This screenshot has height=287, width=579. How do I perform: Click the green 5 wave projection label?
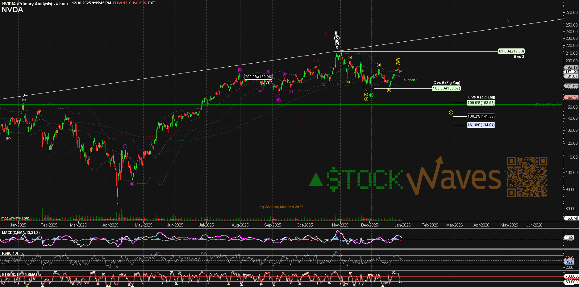[508, 21]
